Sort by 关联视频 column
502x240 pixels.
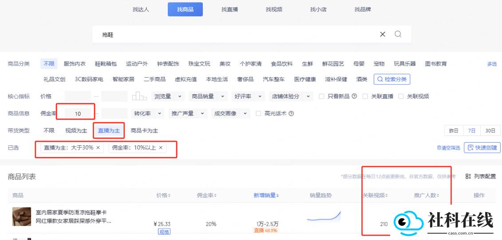click(x=375, y=195)
